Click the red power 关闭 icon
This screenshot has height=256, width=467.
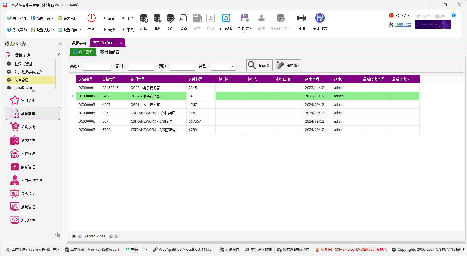(x=91, y=18)
